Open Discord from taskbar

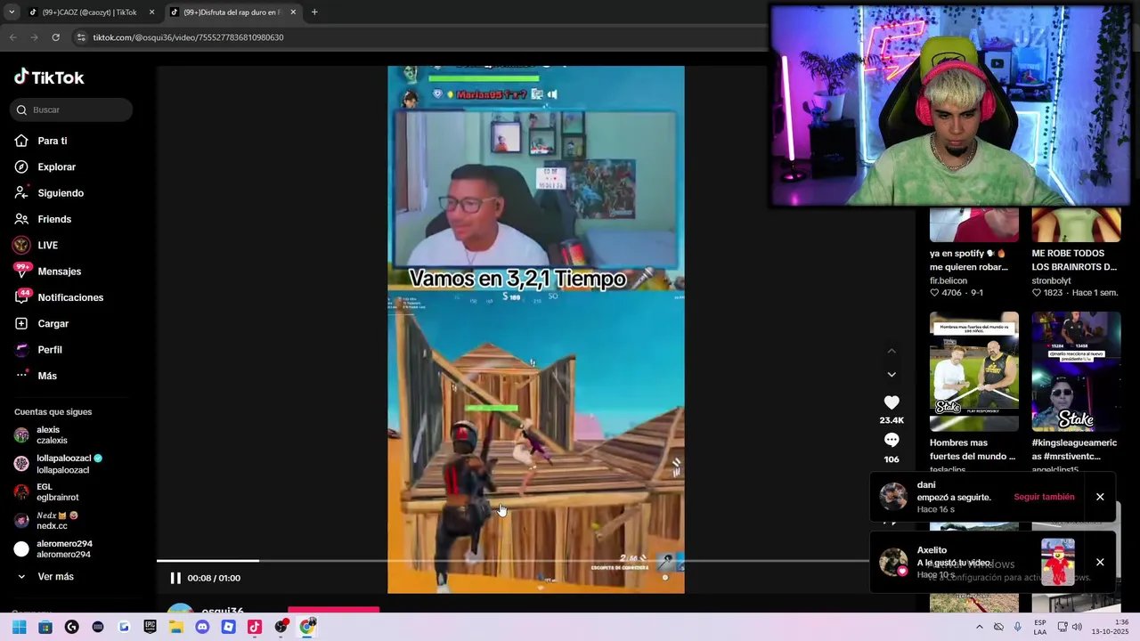point(202,627)
